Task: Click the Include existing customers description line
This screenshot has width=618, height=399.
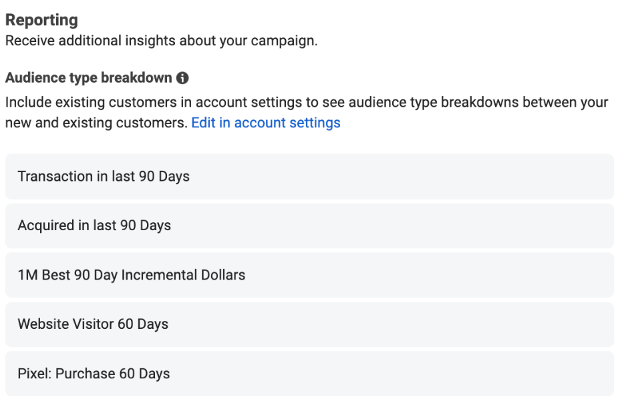Action: tap(307, 102)
